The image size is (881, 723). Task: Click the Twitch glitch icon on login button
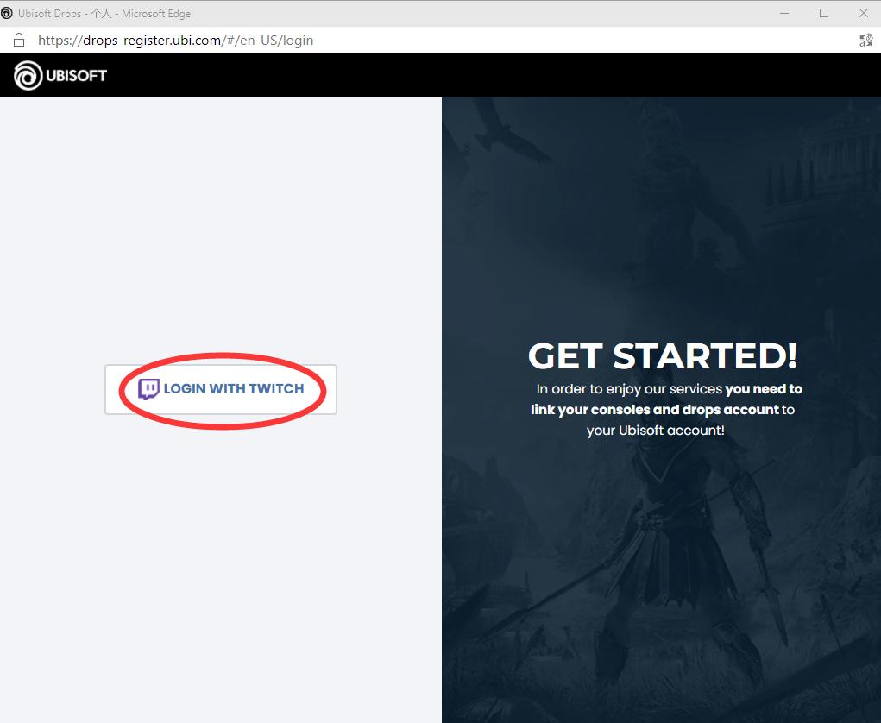pyautogui.click(x=148, y=389)
